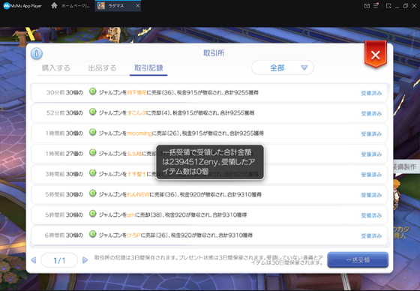Close the exchange window with red X
Image resolution: width=420 pixels, height=291 pixels.
[376, 55]
